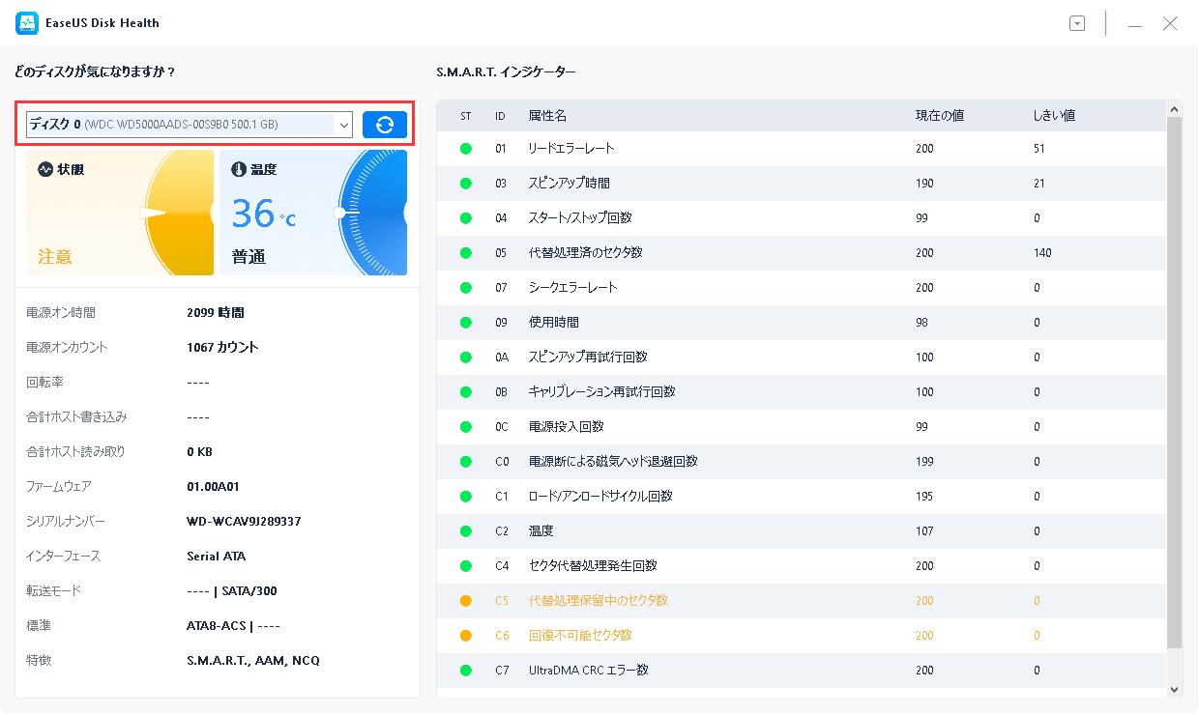Click the green status dot for 電源断による磁気ヘッド退避回数
This screenshot has height=715, width=1199.
coord(466,462)
